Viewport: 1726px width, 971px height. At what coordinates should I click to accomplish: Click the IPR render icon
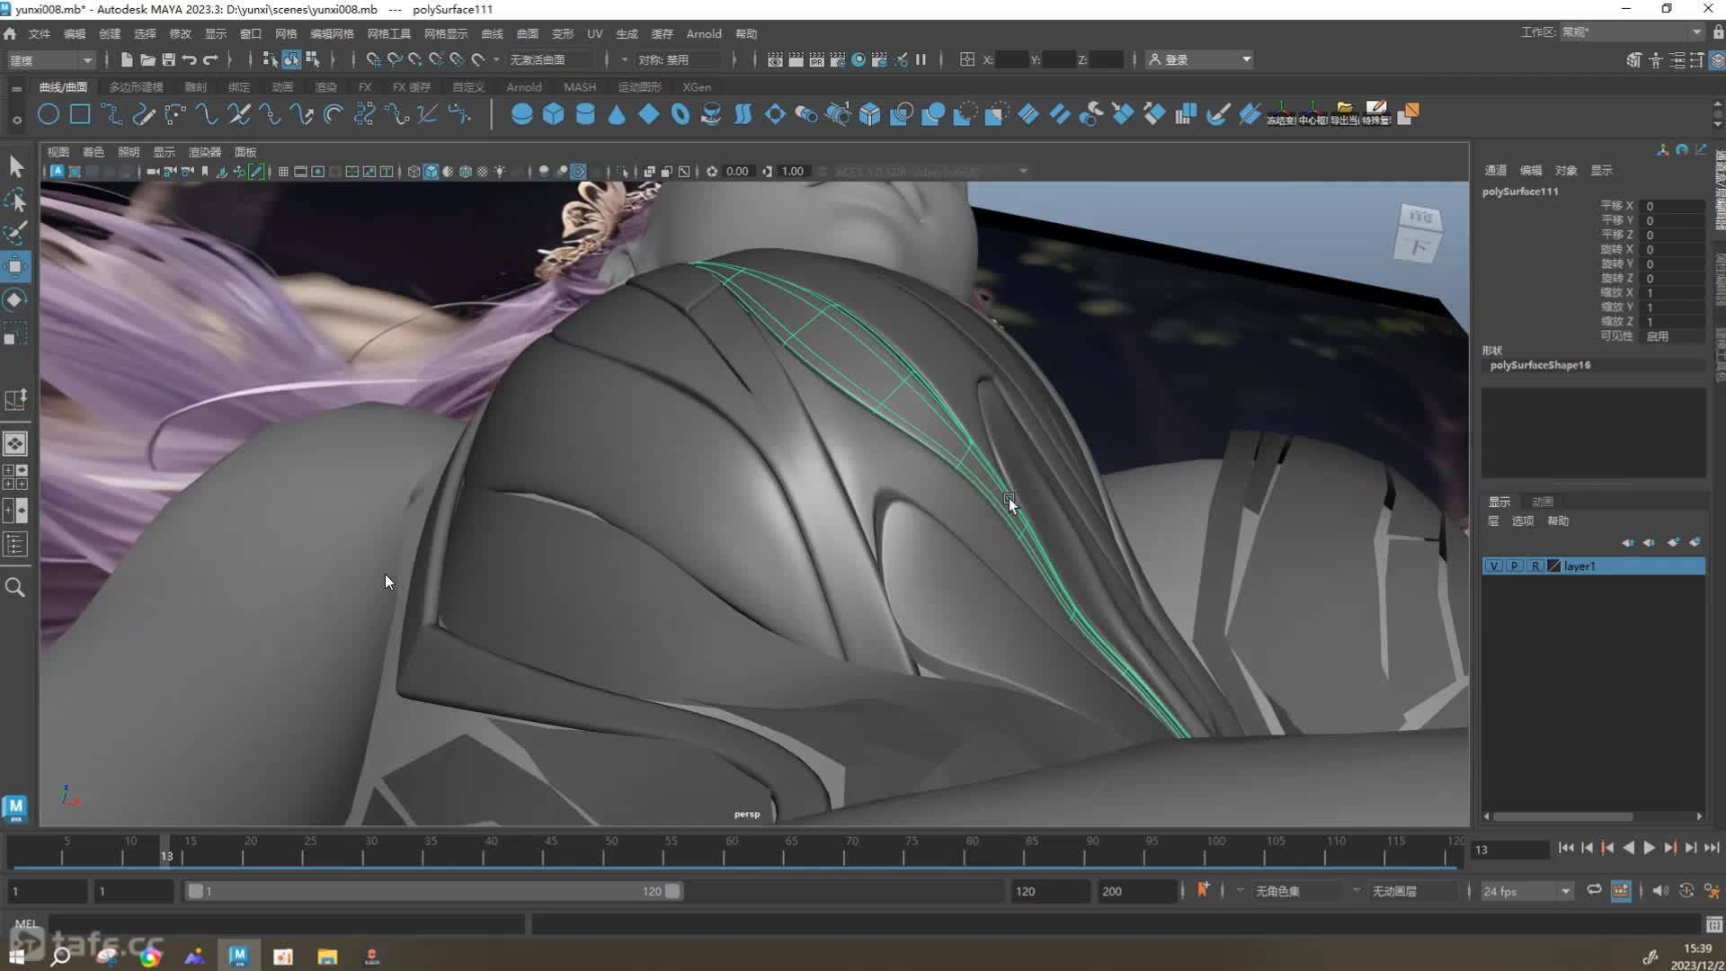[x=816, y=59]
